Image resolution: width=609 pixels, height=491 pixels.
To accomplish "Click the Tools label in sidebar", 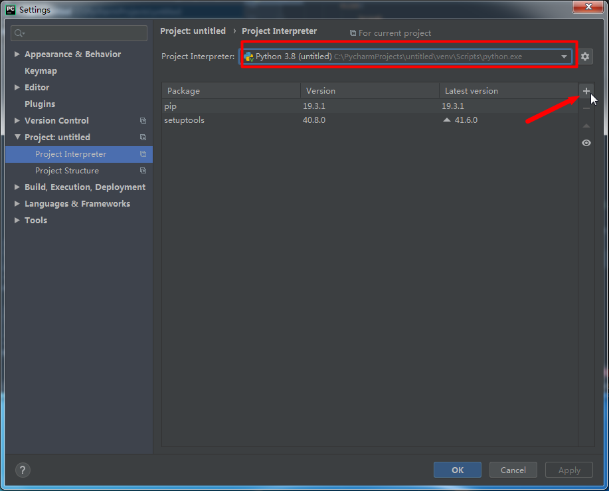I will [36, 220].
